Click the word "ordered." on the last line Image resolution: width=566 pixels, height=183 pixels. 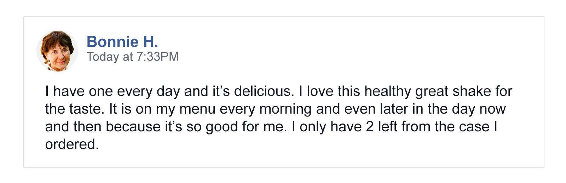tap(72, 144)
